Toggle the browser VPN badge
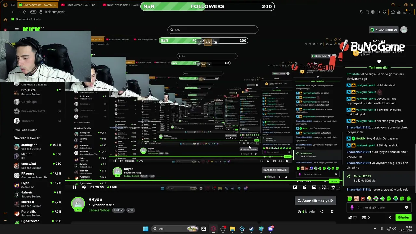 point(33,12)
